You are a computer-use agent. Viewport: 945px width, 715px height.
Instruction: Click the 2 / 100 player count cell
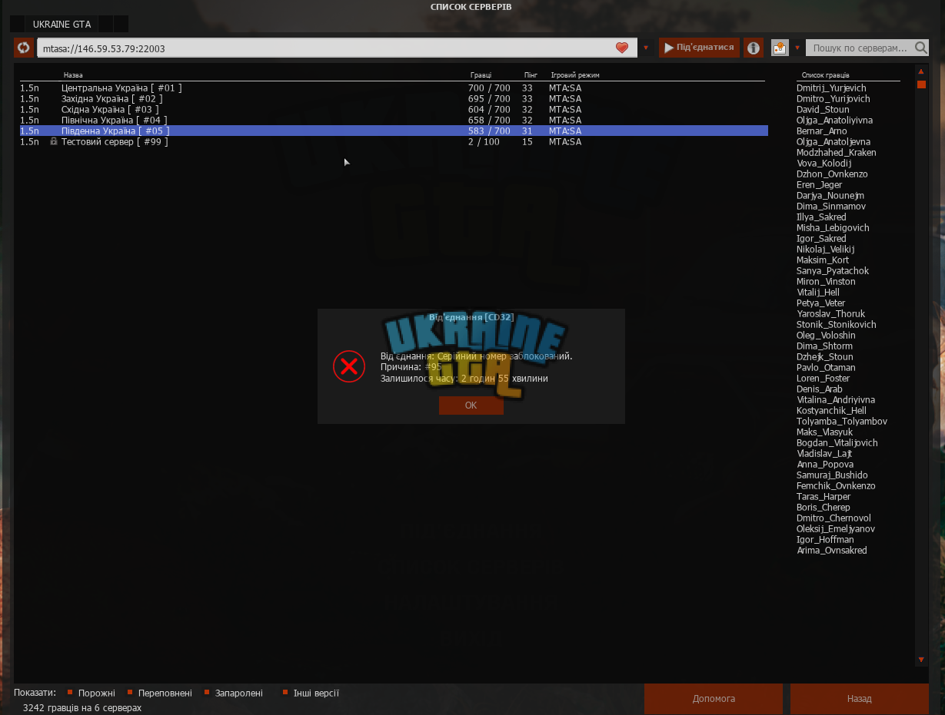click(x=484, y=142)
